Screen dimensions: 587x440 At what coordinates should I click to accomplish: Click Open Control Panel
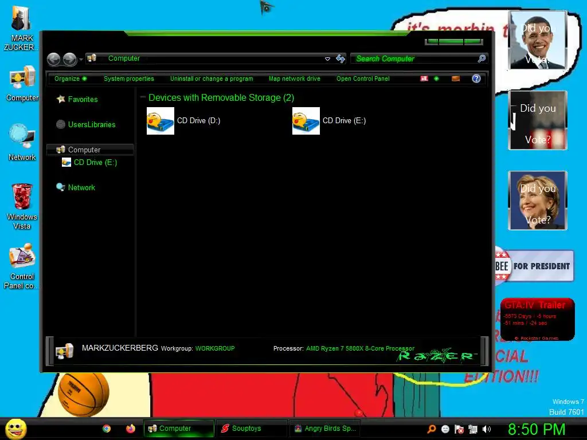tap(363, 78)
